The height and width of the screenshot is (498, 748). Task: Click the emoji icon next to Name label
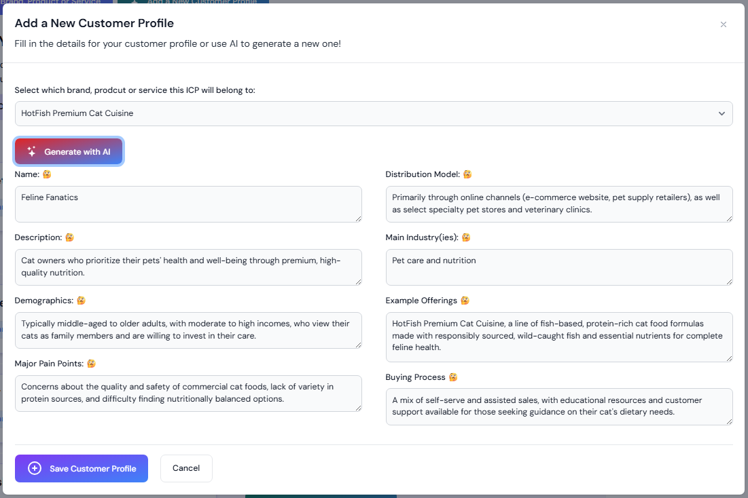click(47, 174)
